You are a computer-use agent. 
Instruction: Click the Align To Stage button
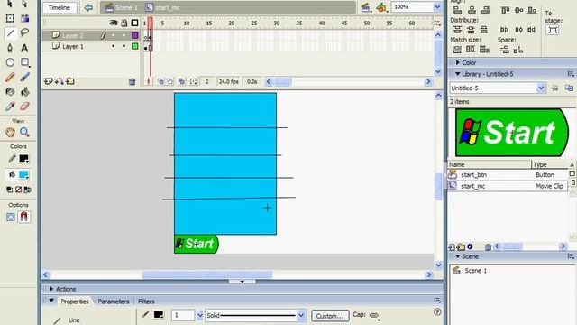coord(553,30)
